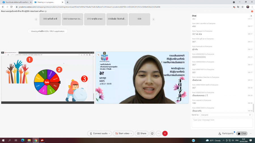Show next participants with the right arrow
Image resolution: width=255 pixels, height=143 pixels.
(153, 19)
